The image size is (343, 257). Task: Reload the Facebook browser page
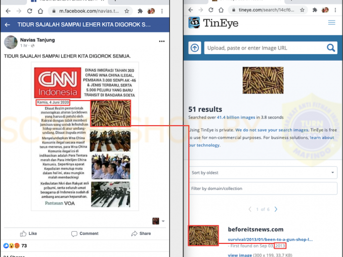[x=29, y=11]
